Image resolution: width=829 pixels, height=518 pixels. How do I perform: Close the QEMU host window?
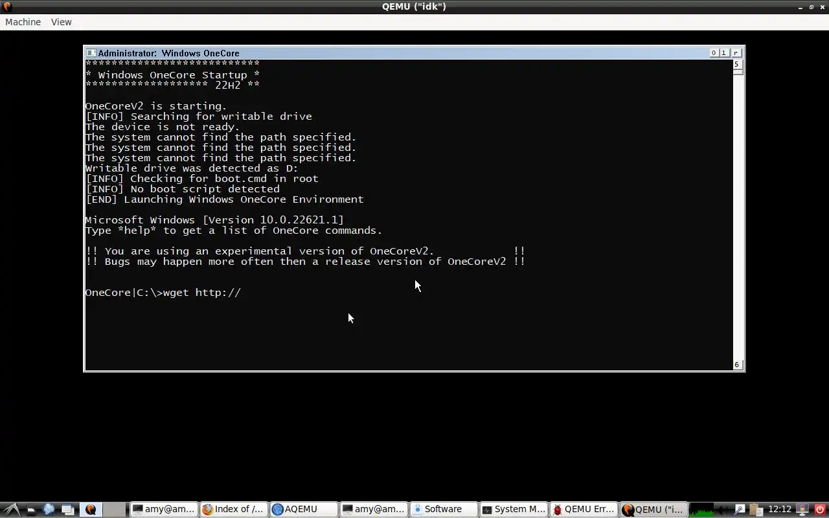(x=822, y=6)
